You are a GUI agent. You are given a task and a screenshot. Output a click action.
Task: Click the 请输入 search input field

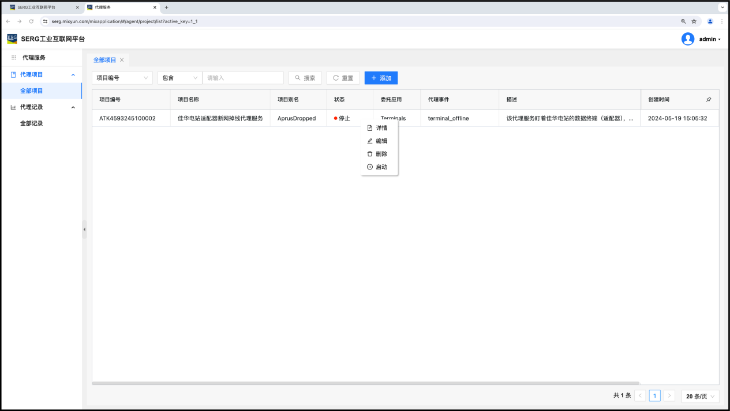pos(243,78)
